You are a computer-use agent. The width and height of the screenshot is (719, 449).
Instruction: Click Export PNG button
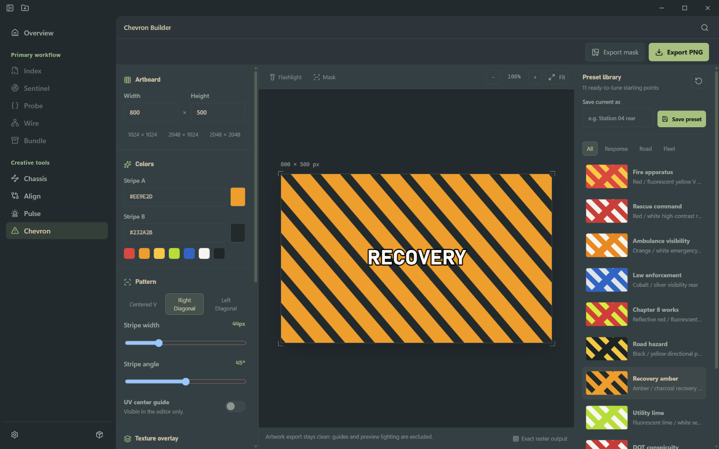679,52
